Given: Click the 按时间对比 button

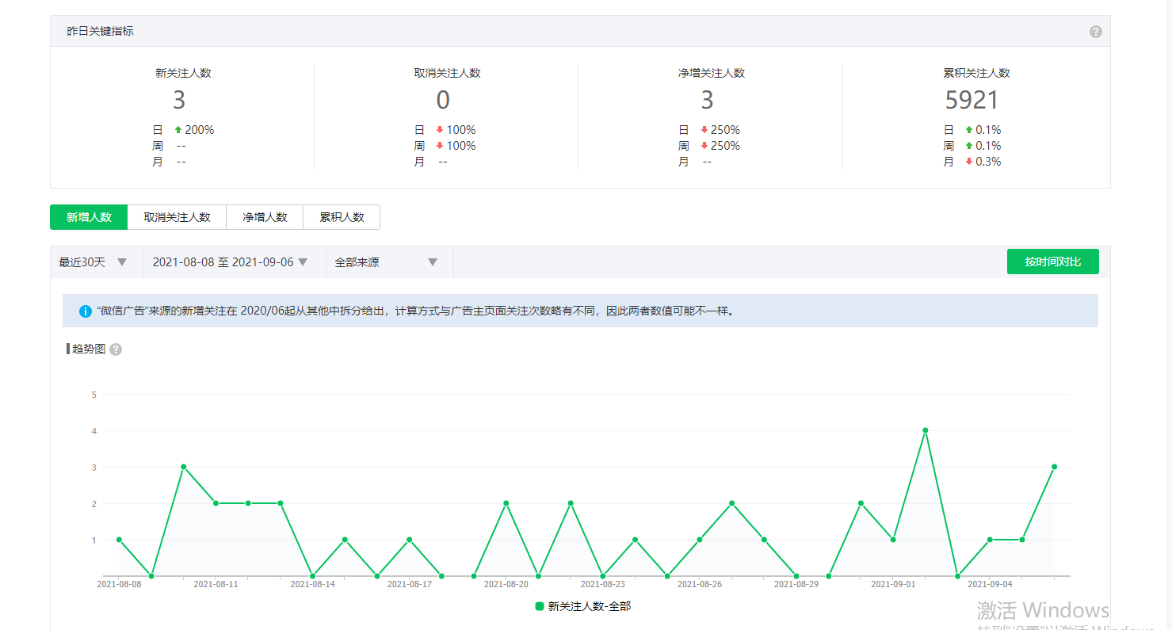Looking at the screenshot, I should coord(1052,262).
